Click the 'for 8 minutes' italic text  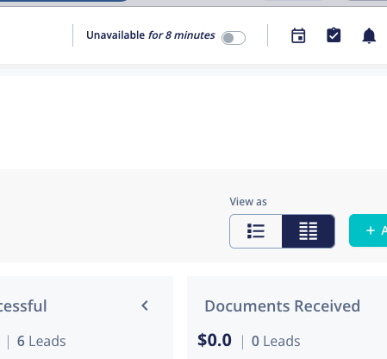pyautogui.click(x=182, y=35)
